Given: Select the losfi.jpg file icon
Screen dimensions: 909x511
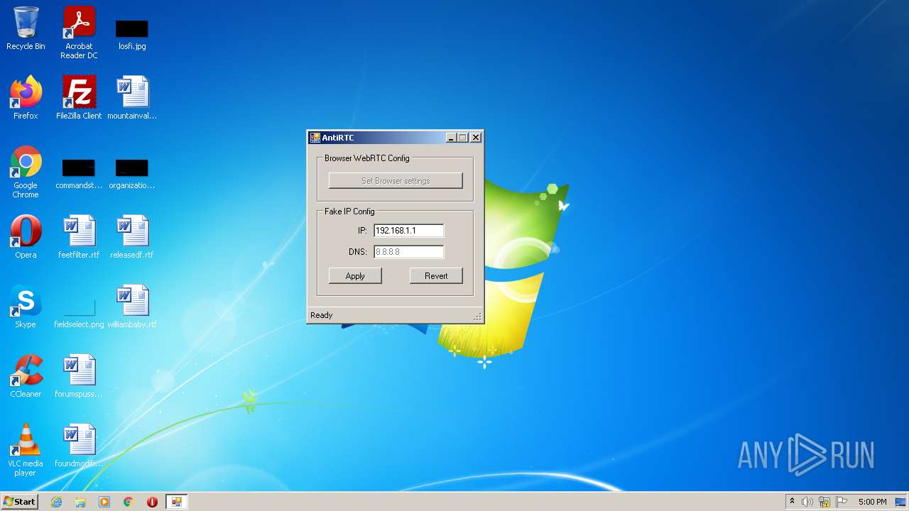Looking at the screenshot, I should tap(132, 34).
